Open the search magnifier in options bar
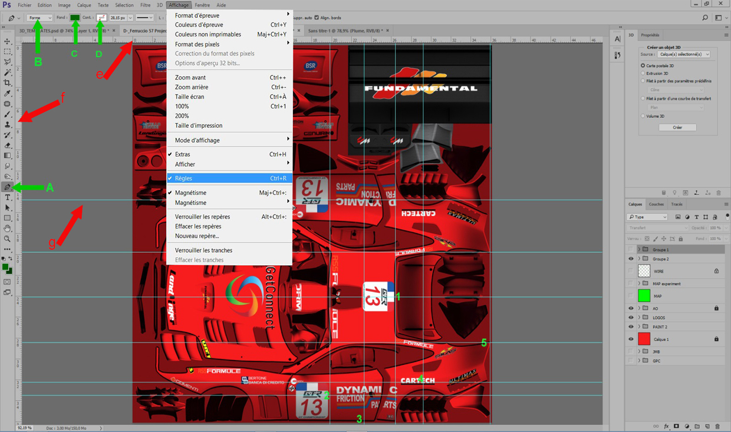Viewport: 731px width, 432px height. [705, 18]
